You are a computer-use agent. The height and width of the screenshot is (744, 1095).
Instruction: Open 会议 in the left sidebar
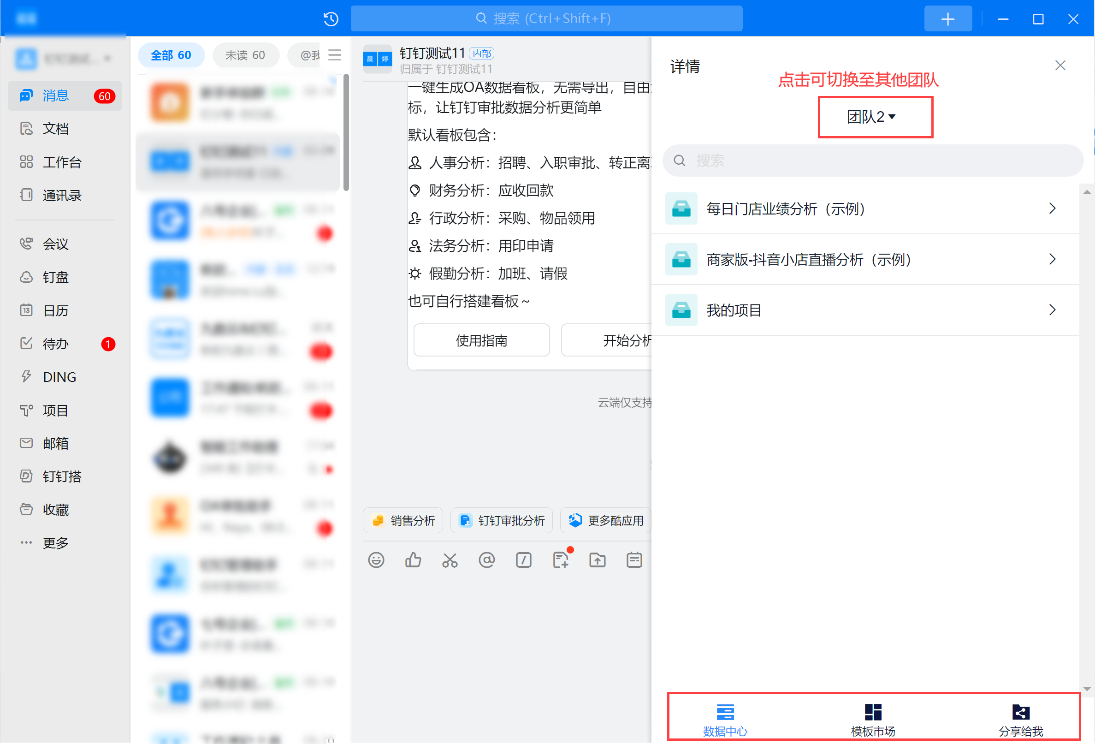tap(65, 244)
